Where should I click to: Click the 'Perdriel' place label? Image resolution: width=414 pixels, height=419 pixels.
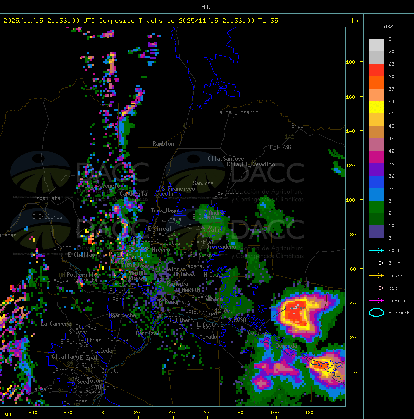pyautogui.click(x=121, y=291)
